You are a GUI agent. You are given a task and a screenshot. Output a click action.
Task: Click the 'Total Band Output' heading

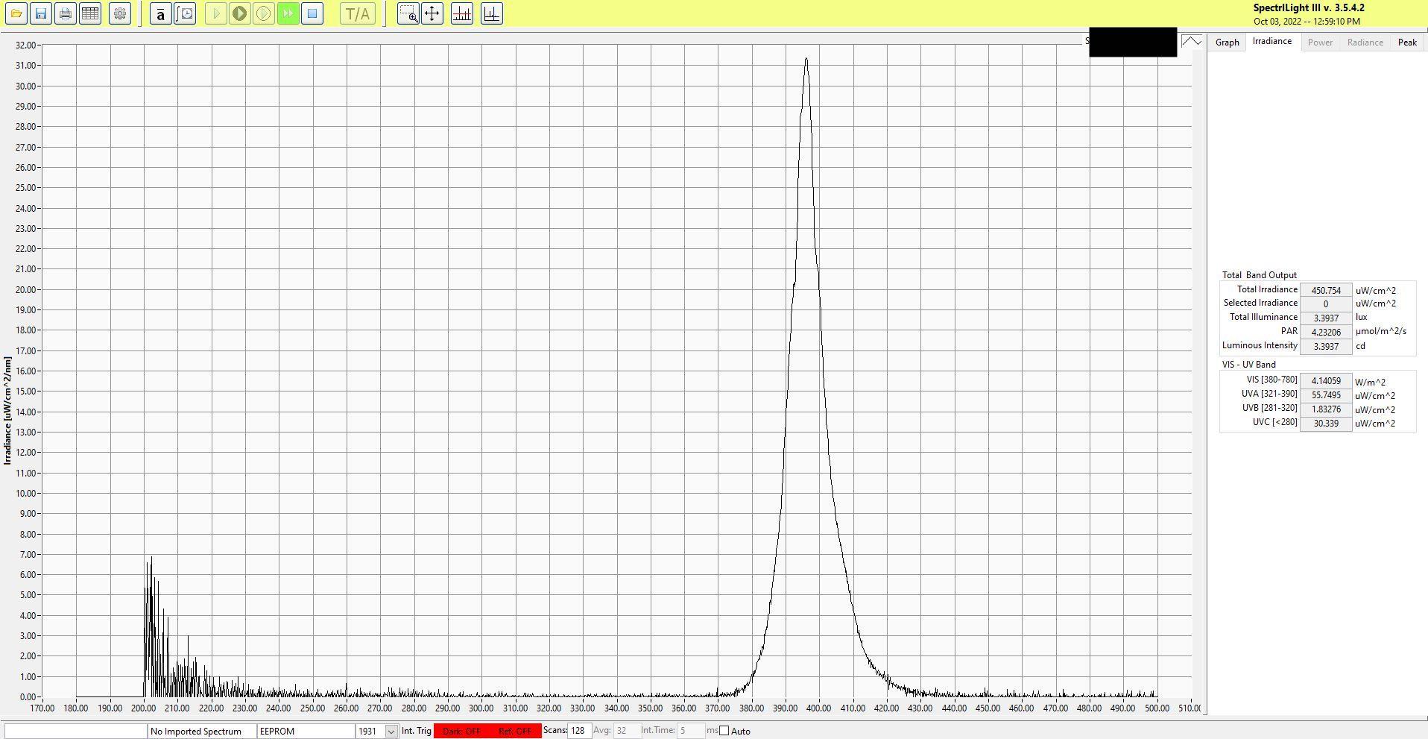point(1259,275)
